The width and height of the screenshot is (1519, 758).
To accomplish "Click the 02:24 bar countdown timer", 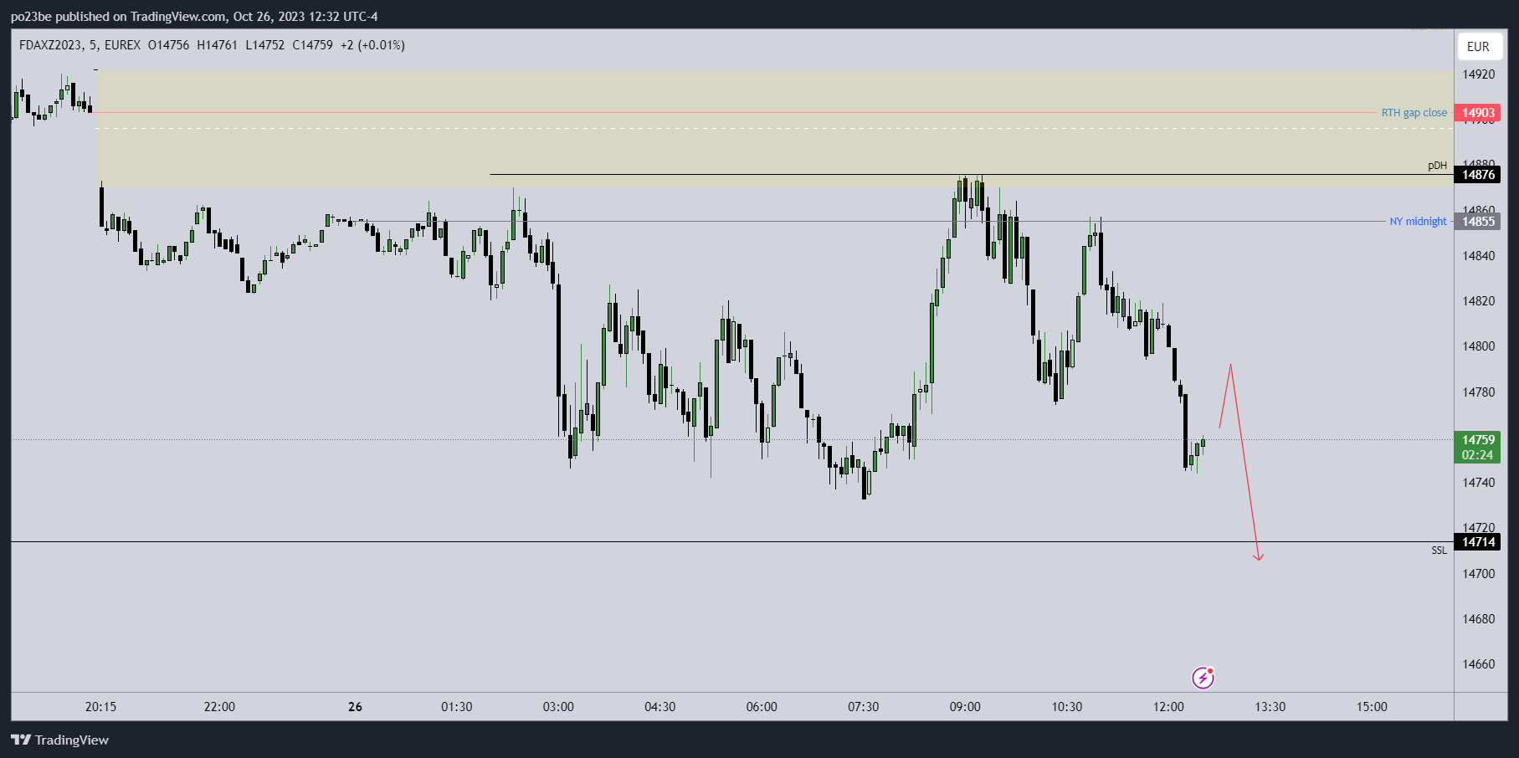I will coord(1477,455).
